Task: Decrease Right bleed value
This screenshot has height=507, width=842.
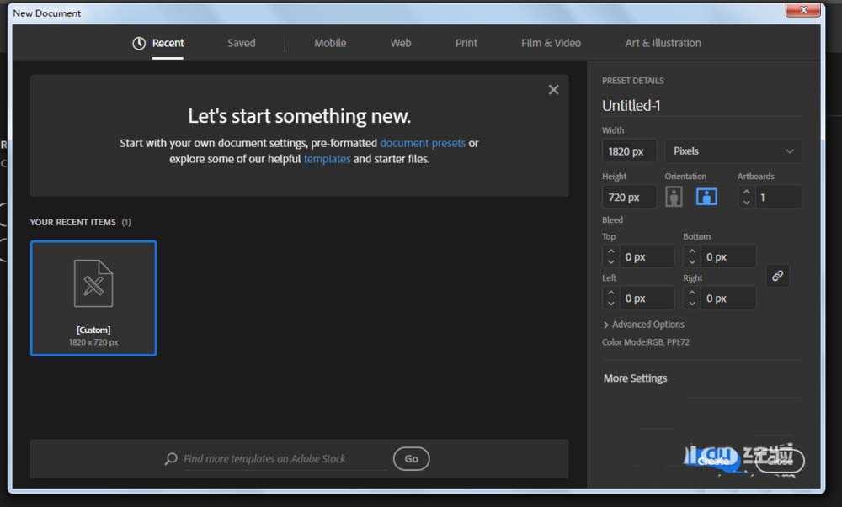Action: tap(692, 304)
